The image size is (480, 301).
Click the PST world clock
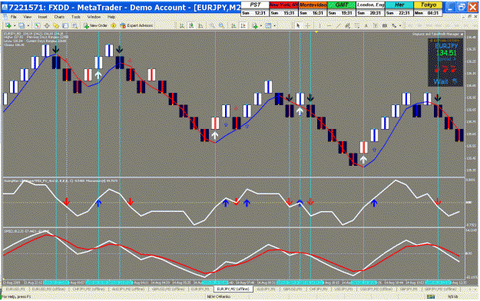coord(255,8)
